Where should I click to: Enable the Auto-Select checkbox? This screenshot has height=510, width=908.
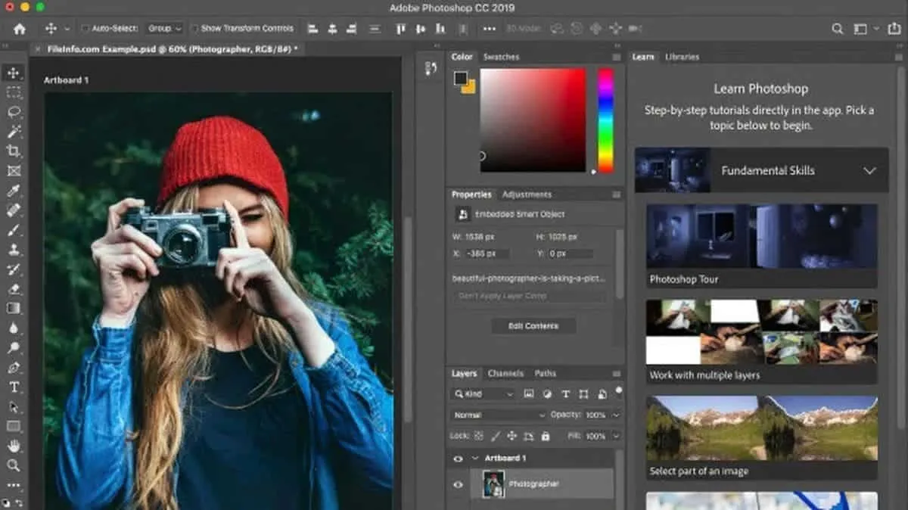pyautogui.click(x=85, y=29)
